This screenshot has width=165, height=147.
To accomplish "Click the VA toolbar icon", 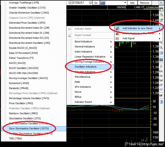I will coord(161,76).
